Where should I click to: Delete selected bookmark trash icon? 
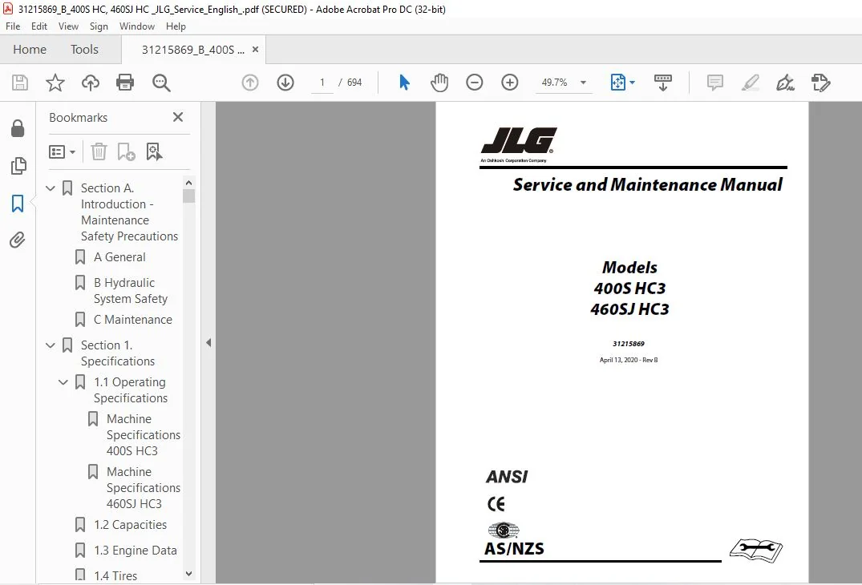coord(99,151)
